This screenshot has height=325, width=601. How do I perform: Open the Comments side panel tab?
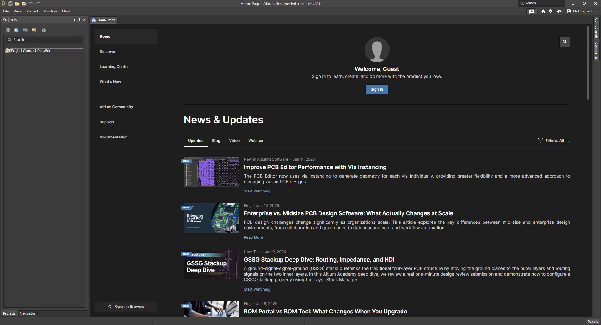(597, 51)
